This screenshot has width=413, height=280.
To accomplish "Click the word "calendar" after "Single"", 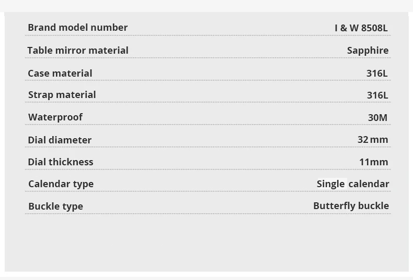I will click(369, 184).
